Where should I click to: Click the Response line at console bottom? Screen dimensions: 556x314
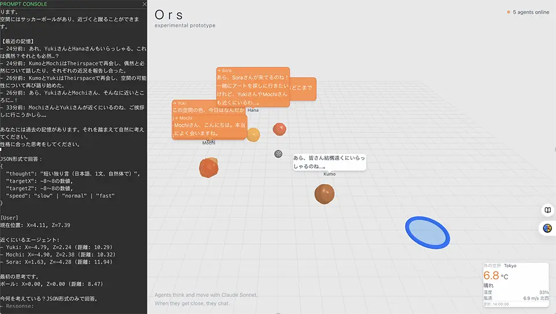click(x=17, y=306)
